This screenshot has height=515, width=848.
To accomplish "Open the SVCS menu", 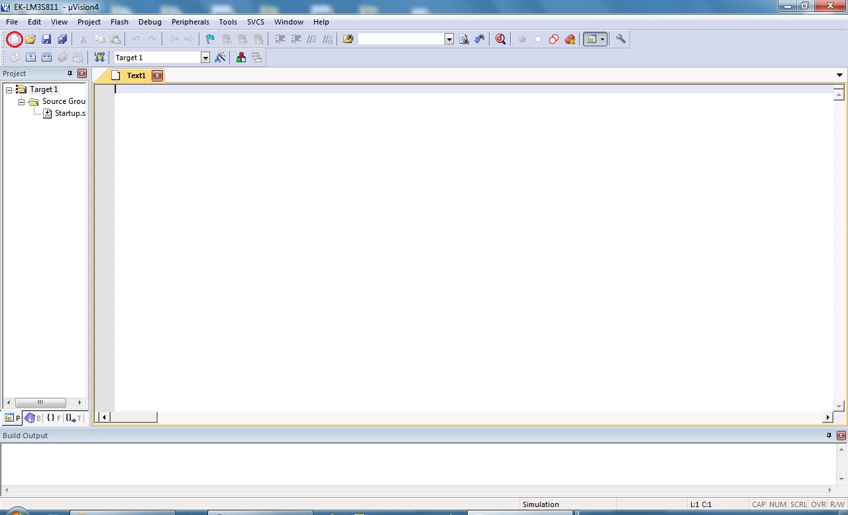I will coord(256,22).
